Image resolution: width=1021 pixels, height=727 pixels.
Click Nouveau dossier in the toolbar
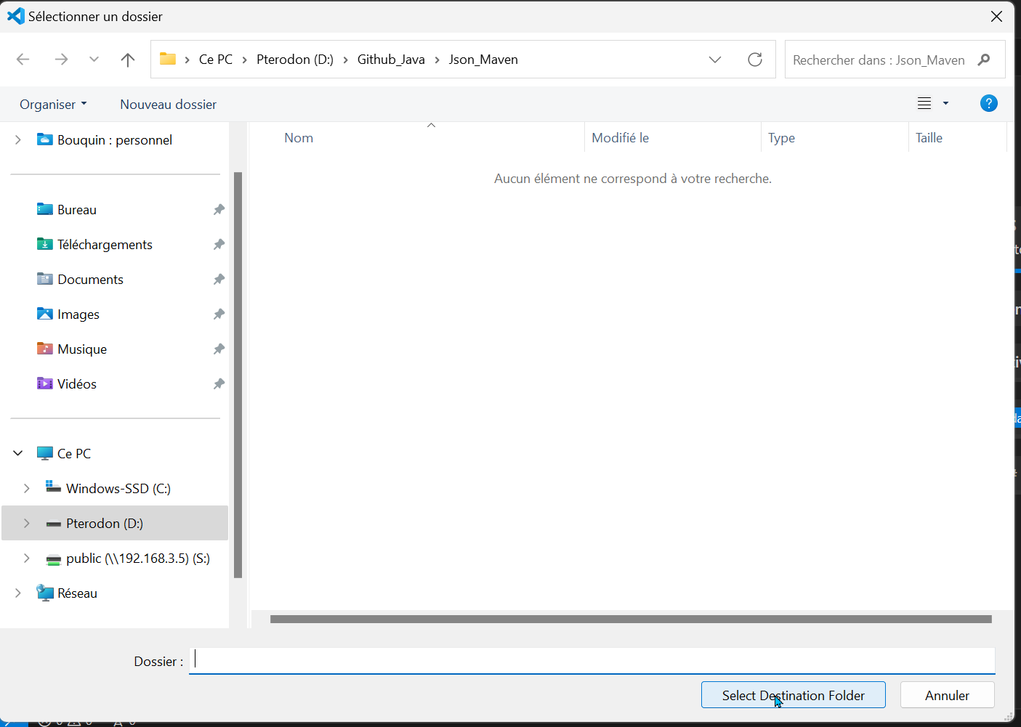(168, 105)
